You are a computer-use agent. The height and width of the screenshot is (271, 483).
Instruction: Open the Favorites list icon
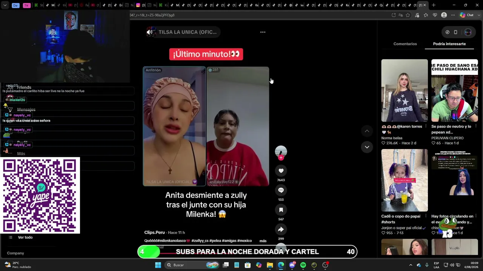pos(426,15)
